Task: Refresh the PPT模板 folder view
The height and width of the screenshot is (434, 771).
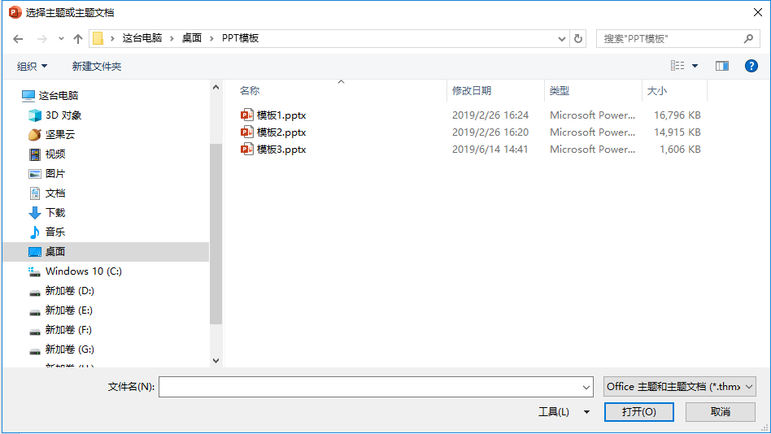Action: (578, 39)
